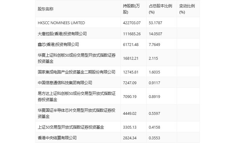235x143 pixels.
Task: Click the 股东名称 column header
Action: point(45,9)
